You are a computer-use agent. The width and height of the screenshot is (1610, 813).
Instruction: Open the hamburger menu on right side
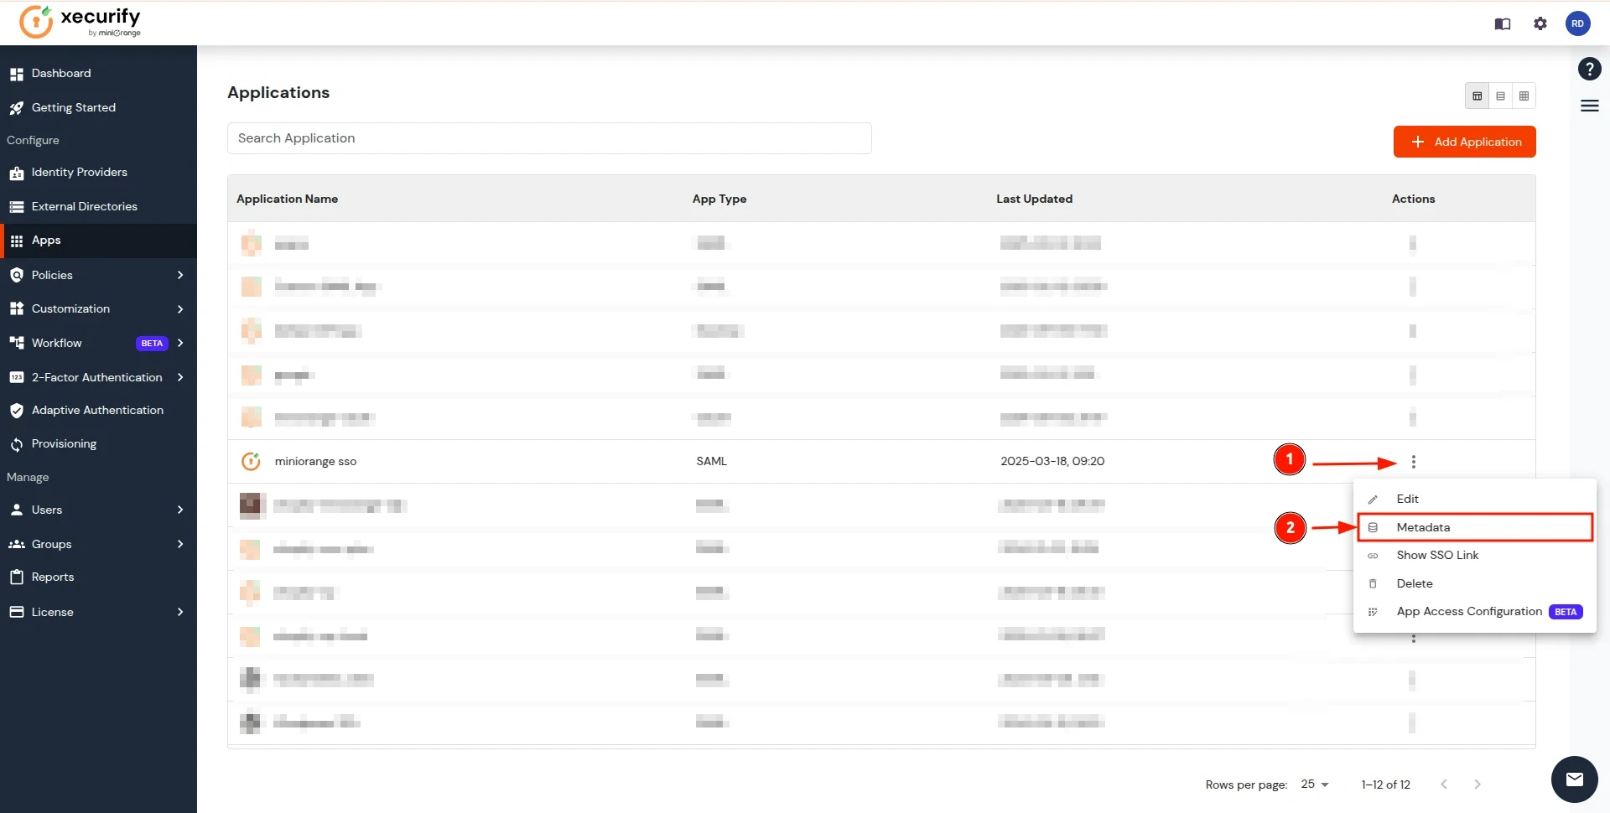click(1589, 106)
